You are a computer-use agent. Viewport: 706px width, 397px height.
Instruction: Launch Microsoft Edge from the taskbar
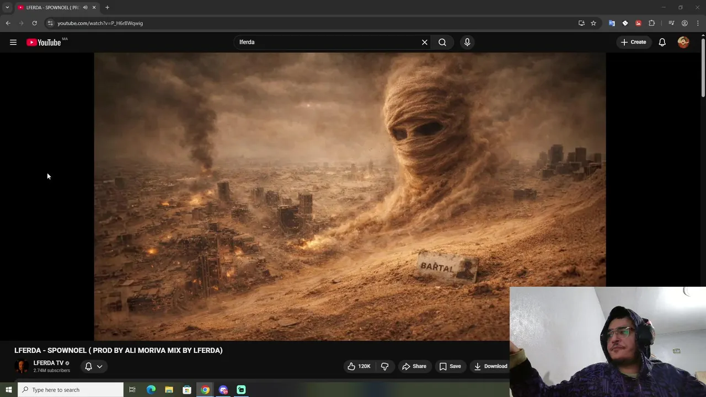(151, 390)
